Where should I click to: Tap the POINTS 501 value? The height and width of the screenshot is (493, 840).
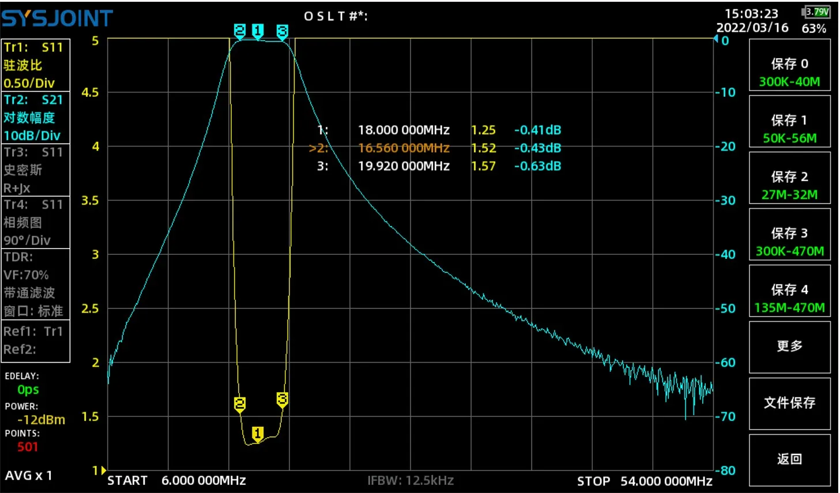tap(28, 447)
